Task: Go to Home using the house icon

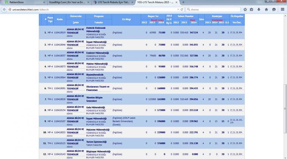Action: (266, 9)
